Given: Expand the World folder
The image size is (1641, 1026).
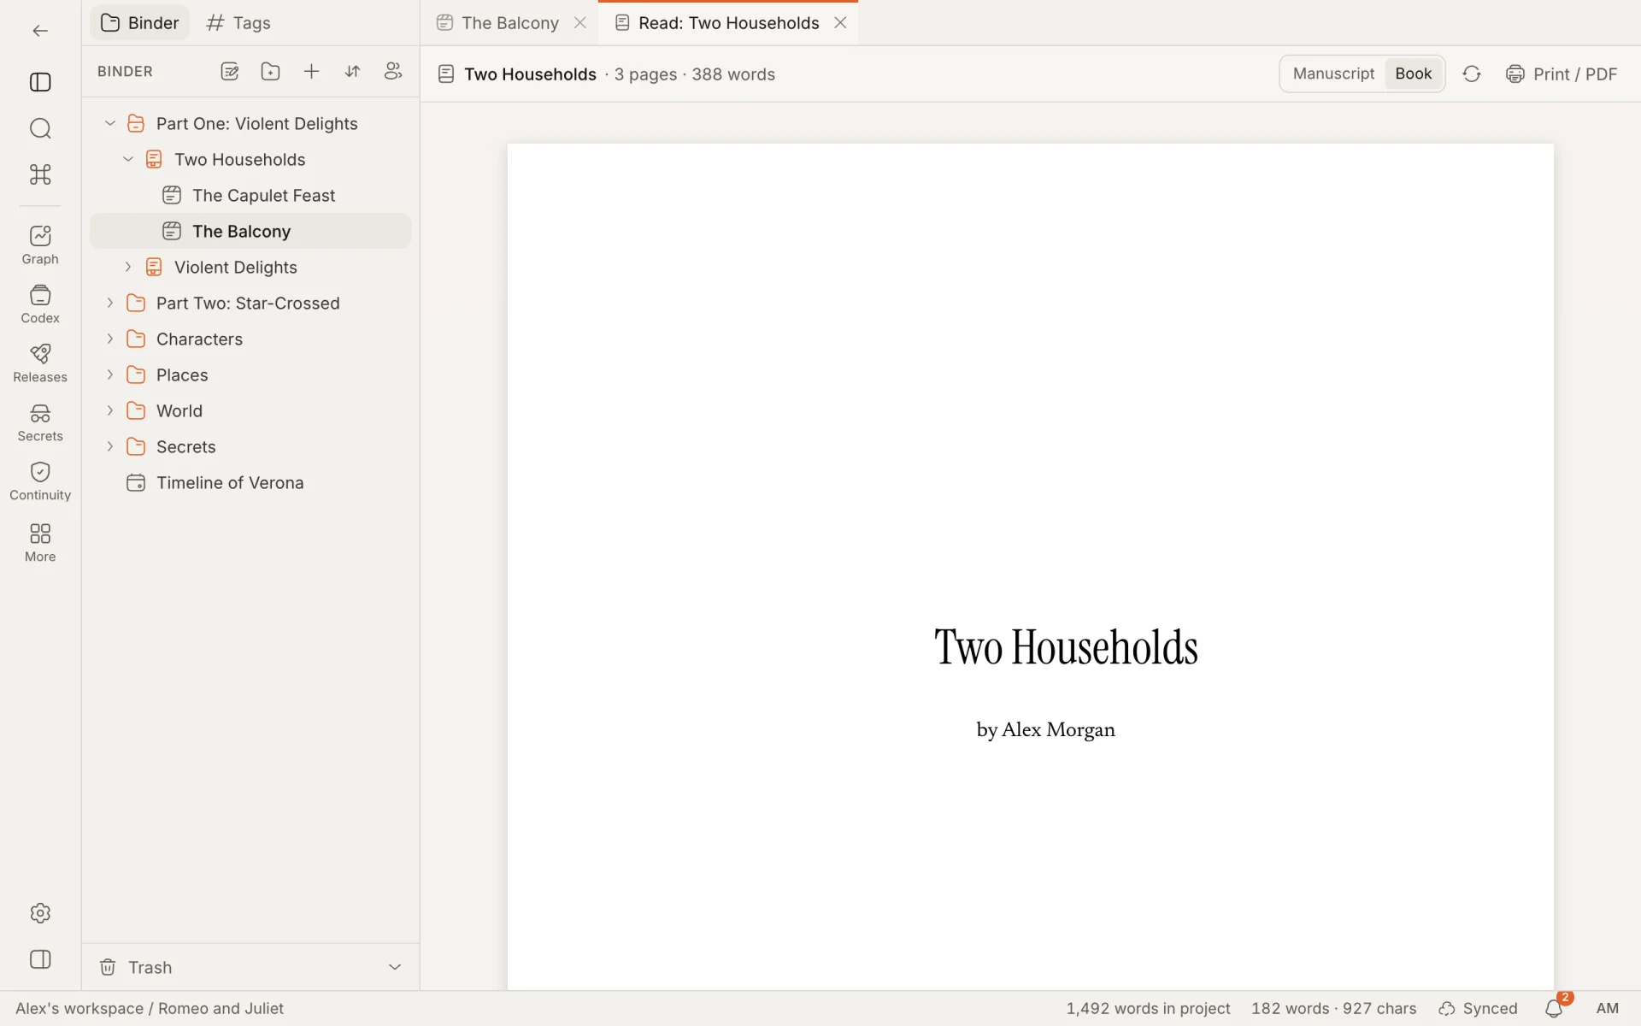Looking at the screenshot, I should point(110,411).
